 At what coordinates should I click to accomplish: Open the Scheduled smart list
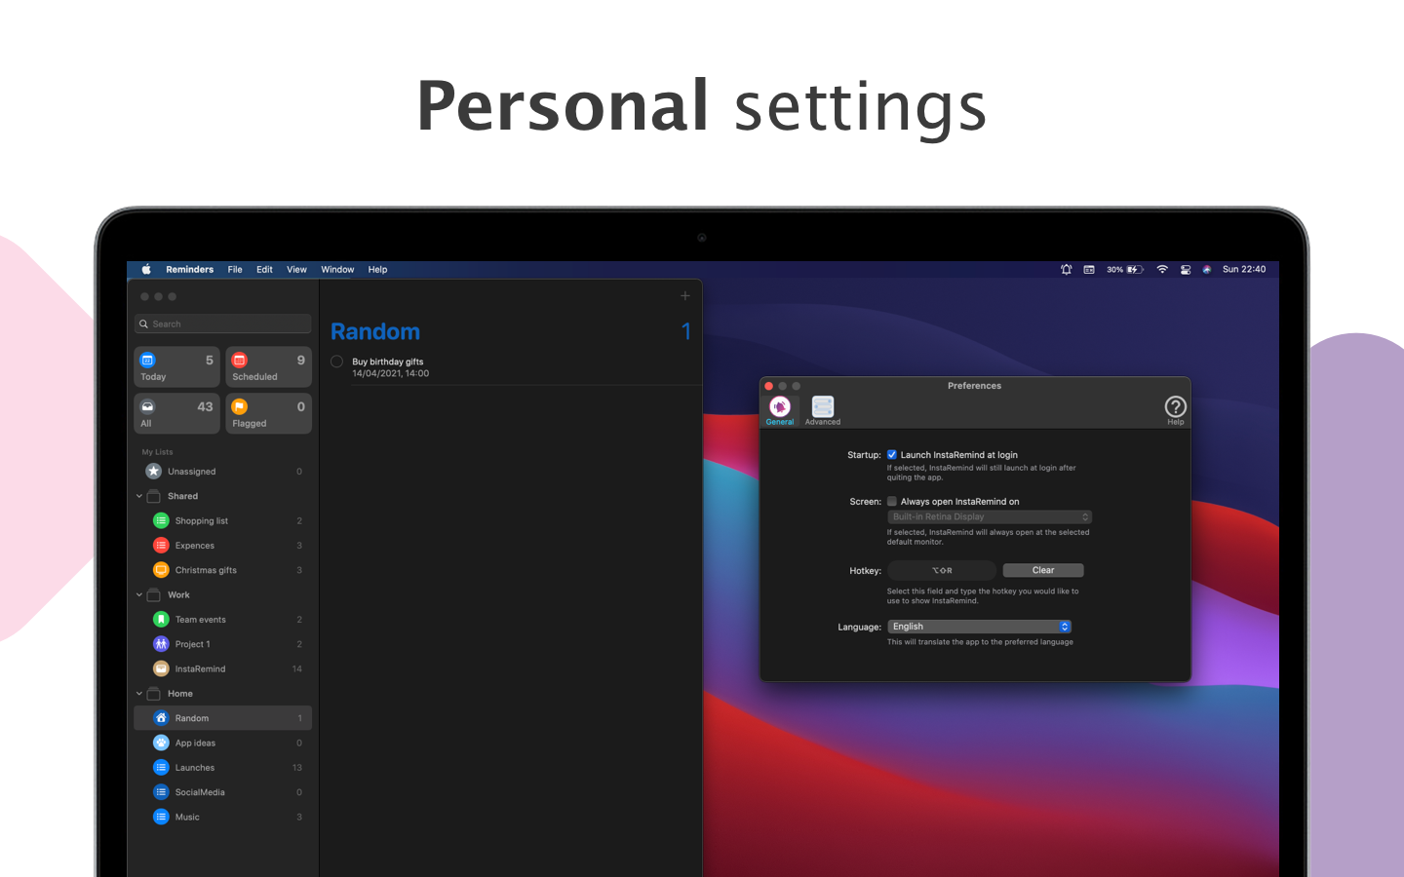coord(269,367)
